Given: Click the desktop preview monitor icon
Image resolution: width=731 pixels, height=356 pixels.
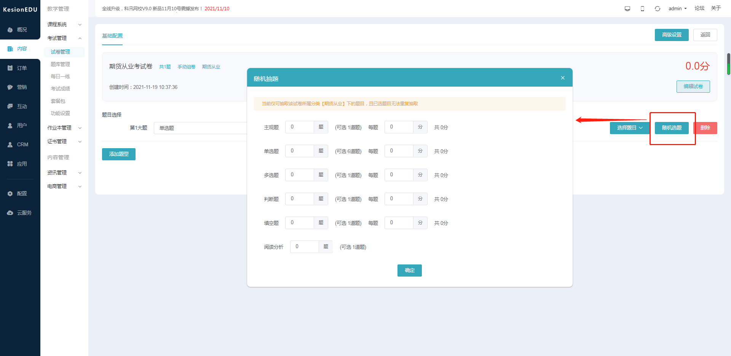Looking at the screenshot, I should pos(627,8).
